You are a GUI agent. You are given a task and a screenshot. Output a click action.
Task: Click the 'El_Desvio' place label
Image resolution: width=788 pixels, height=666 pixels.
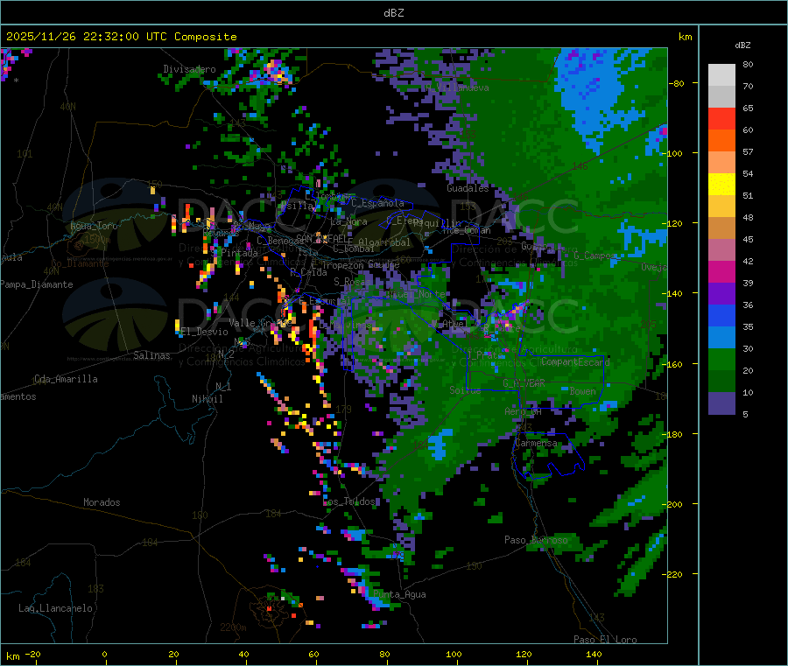click(x=204, y=332)
